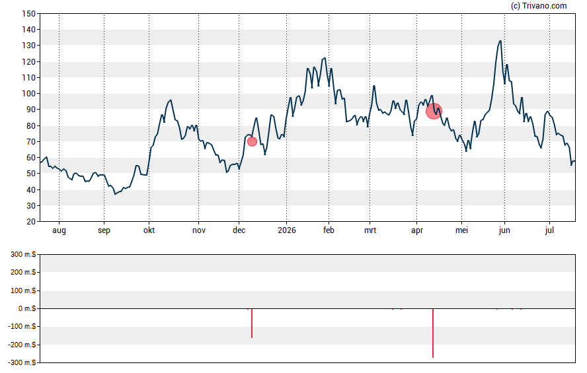Click the 'aug' x-axis label
The image size is (587, 373).
point(59,230)
